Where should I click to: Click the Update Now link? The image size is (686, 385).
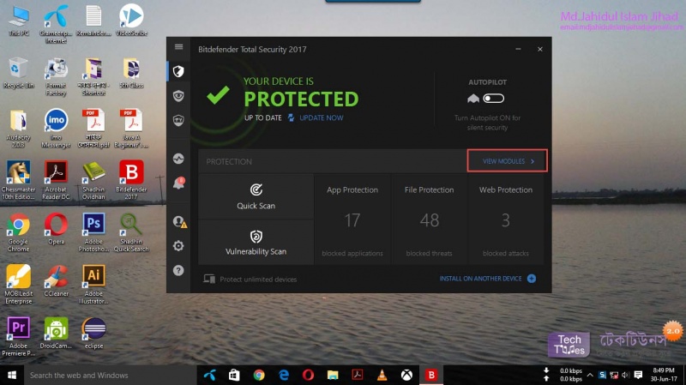tap(321, 117)
